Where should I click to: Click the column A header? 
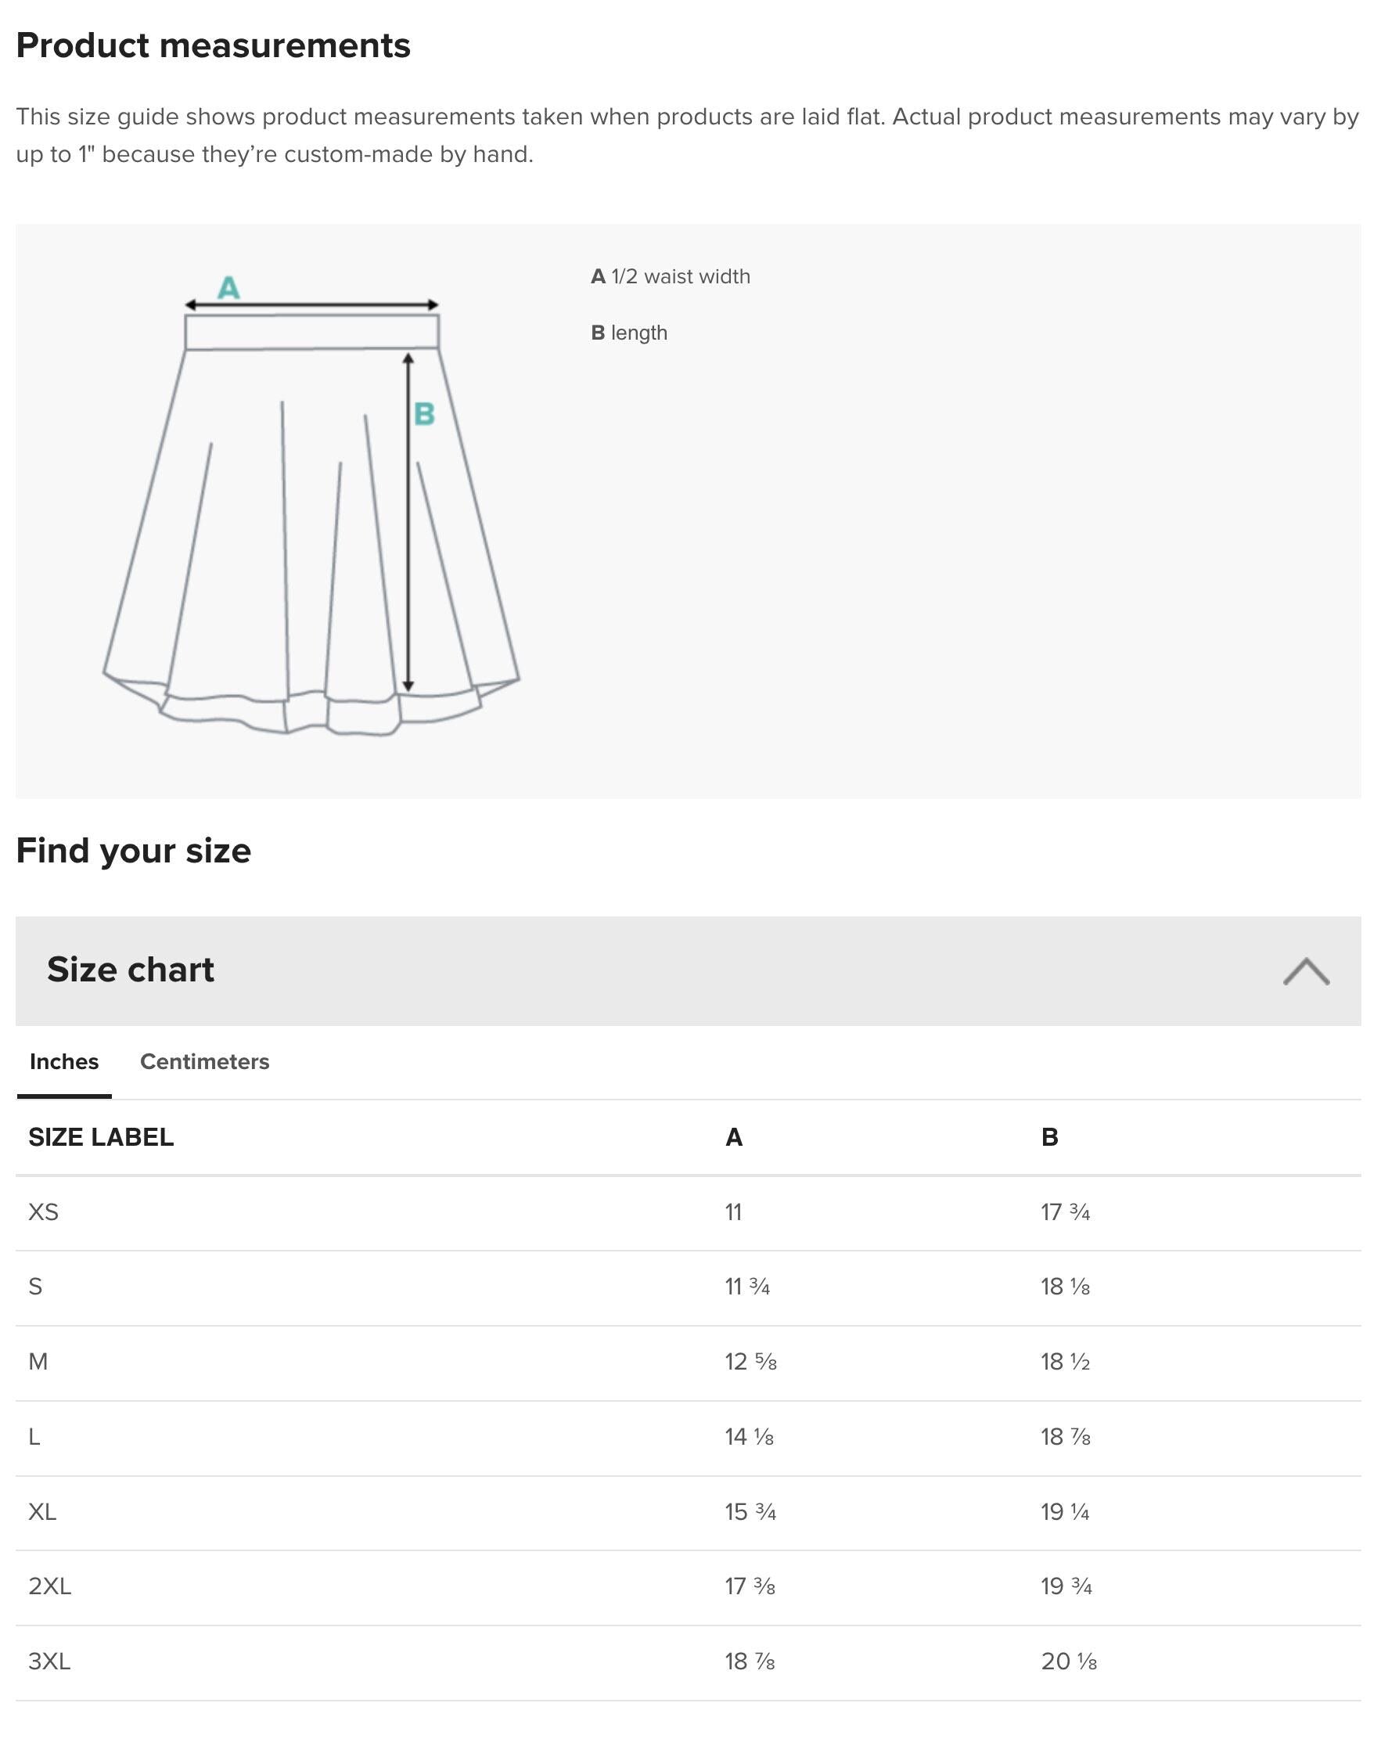click(x=734, y=1138)
